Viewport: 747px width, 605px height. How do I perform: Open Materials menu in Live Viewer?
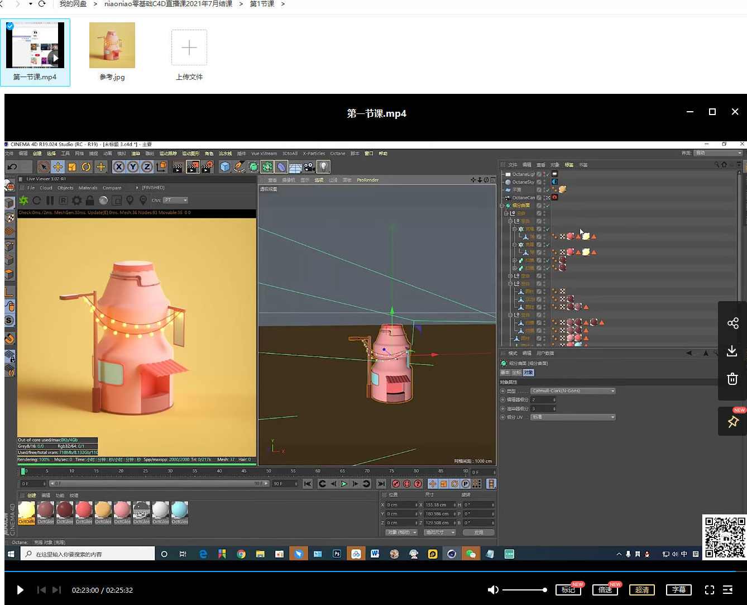point(88,188)
